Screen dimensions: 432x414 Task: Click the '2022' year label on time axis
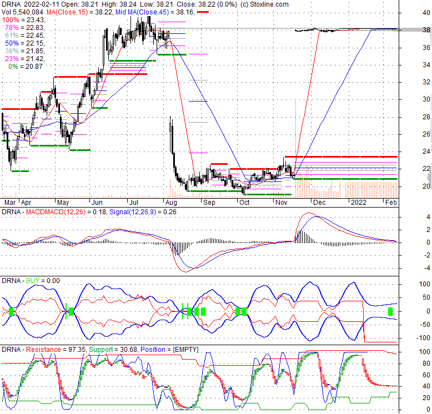point(359,203)
